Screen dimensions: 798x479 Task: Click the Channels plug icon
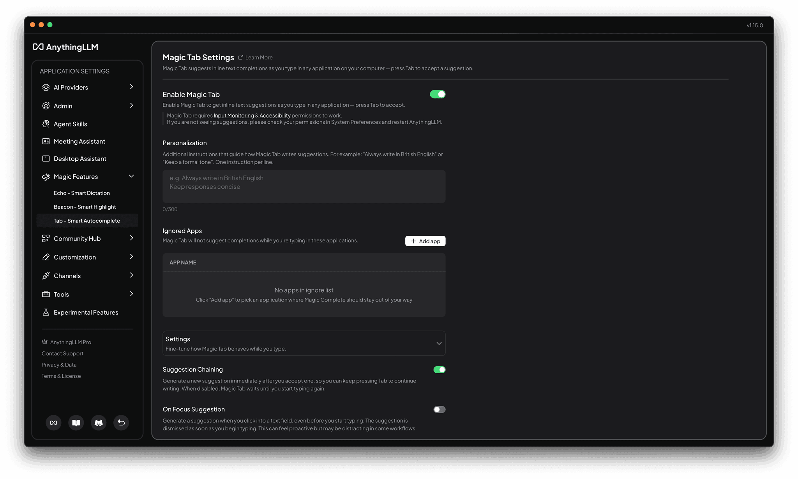coord(46,275)
